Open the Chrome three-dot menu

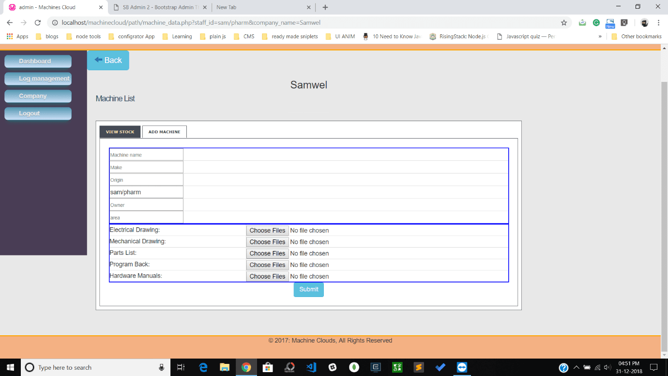pos(658,23)
